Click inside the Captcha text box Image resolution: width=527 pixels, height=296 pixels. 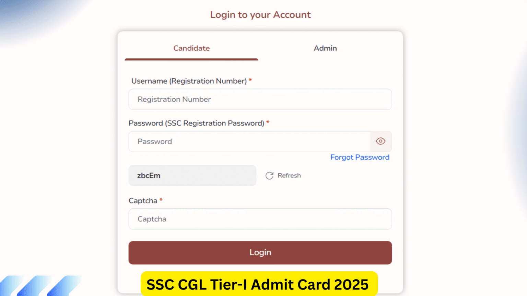pyautogui.click(x=260, y=219)
